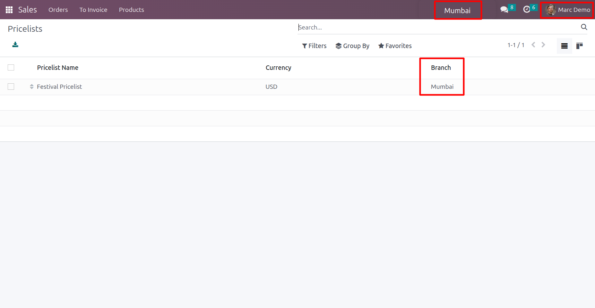Sort by Pricelist Name column
This screenshot has width=595, height=308.
58,68
